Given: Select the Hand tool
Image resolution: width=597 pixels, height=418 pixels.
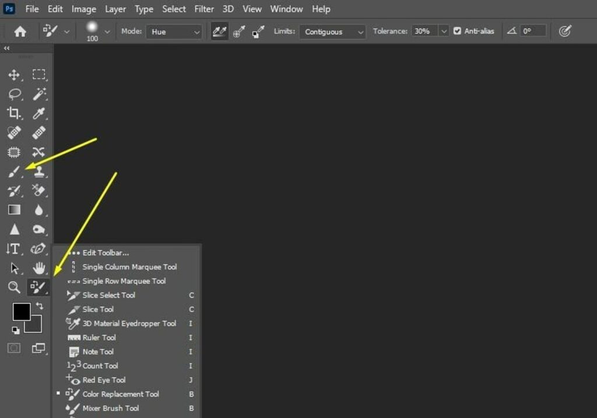Looking at the screenshot, I should click(39, 268).
